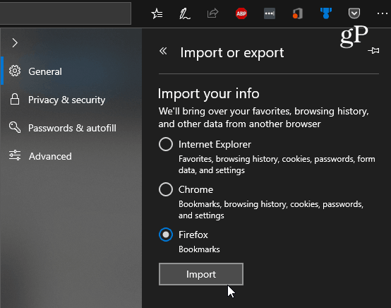Pin the settings pane with pushpin icon

point(373,50)
